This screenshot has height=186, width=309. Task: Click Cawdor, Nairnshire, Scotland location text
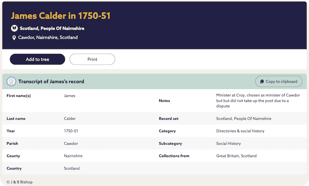click(48, 38)
